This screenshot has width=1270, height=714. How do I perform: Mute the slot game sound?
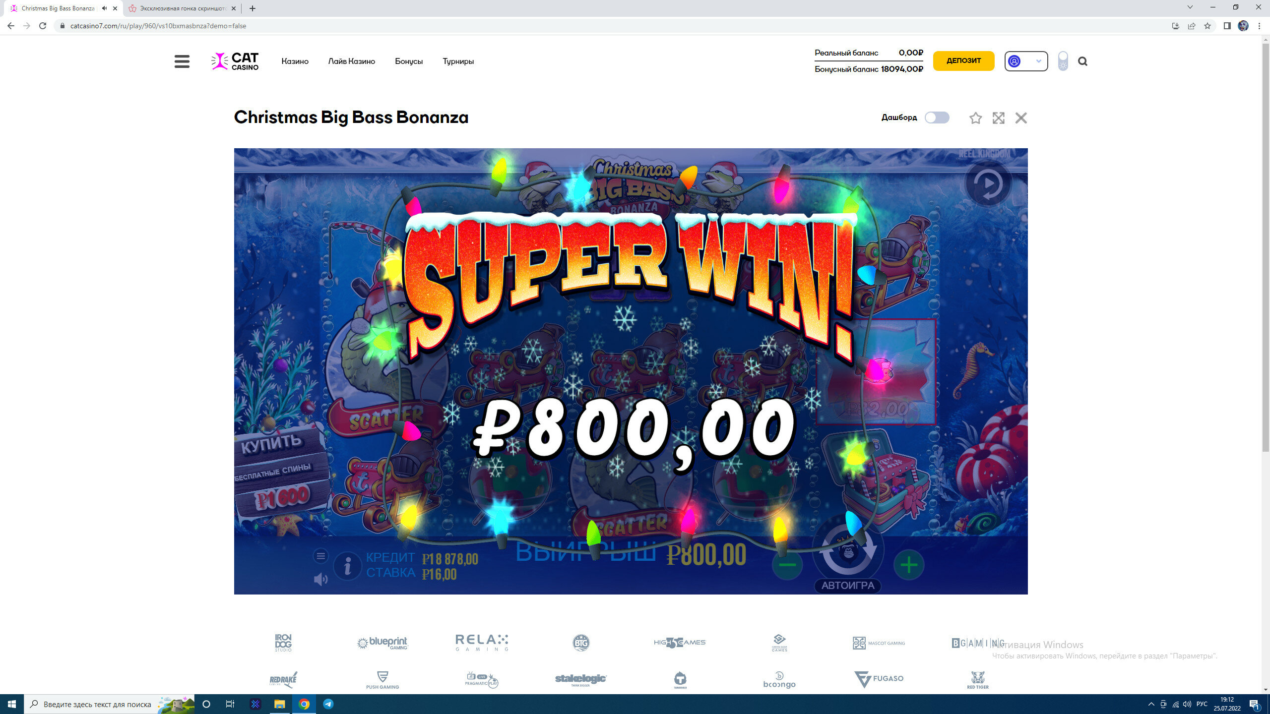(x=320, y=579)
